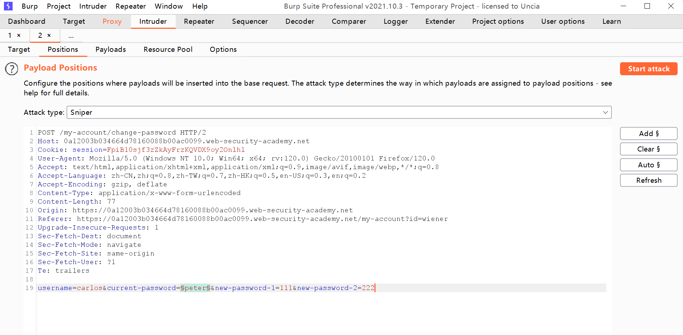Open the Project options tab
The image size is (683, 335).
pyautogui.click(x=498, y=21)
